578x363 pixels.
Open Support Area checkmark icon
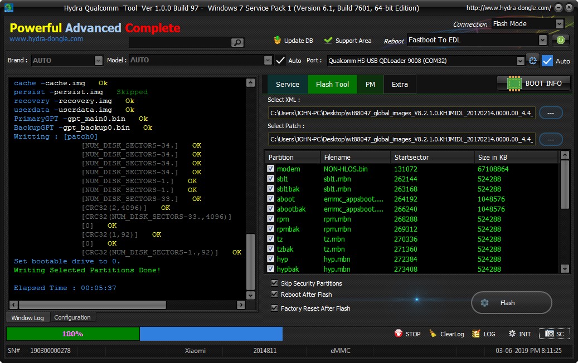point(328,40)
